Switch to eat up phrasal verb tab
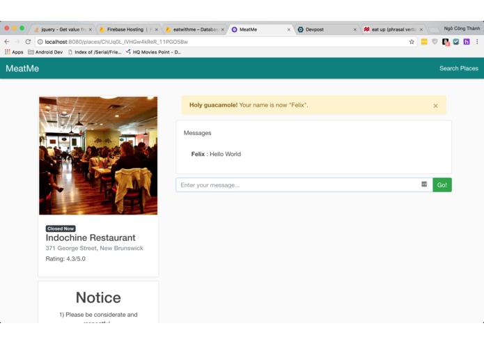 [x=393, y=30]
